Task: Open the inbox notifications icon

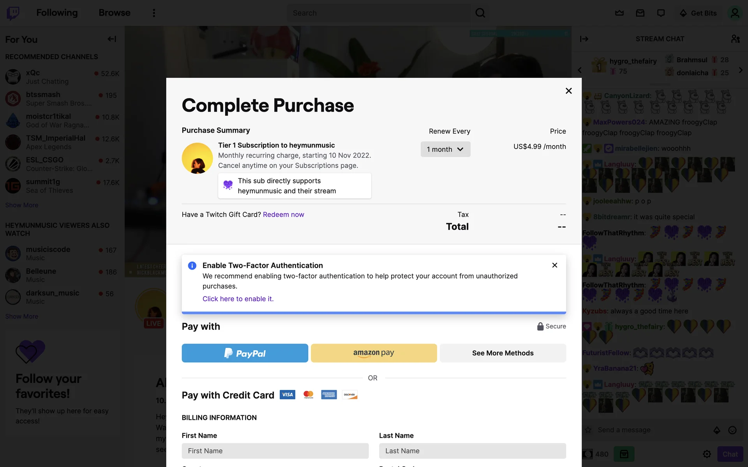Action: pos(640,13)
